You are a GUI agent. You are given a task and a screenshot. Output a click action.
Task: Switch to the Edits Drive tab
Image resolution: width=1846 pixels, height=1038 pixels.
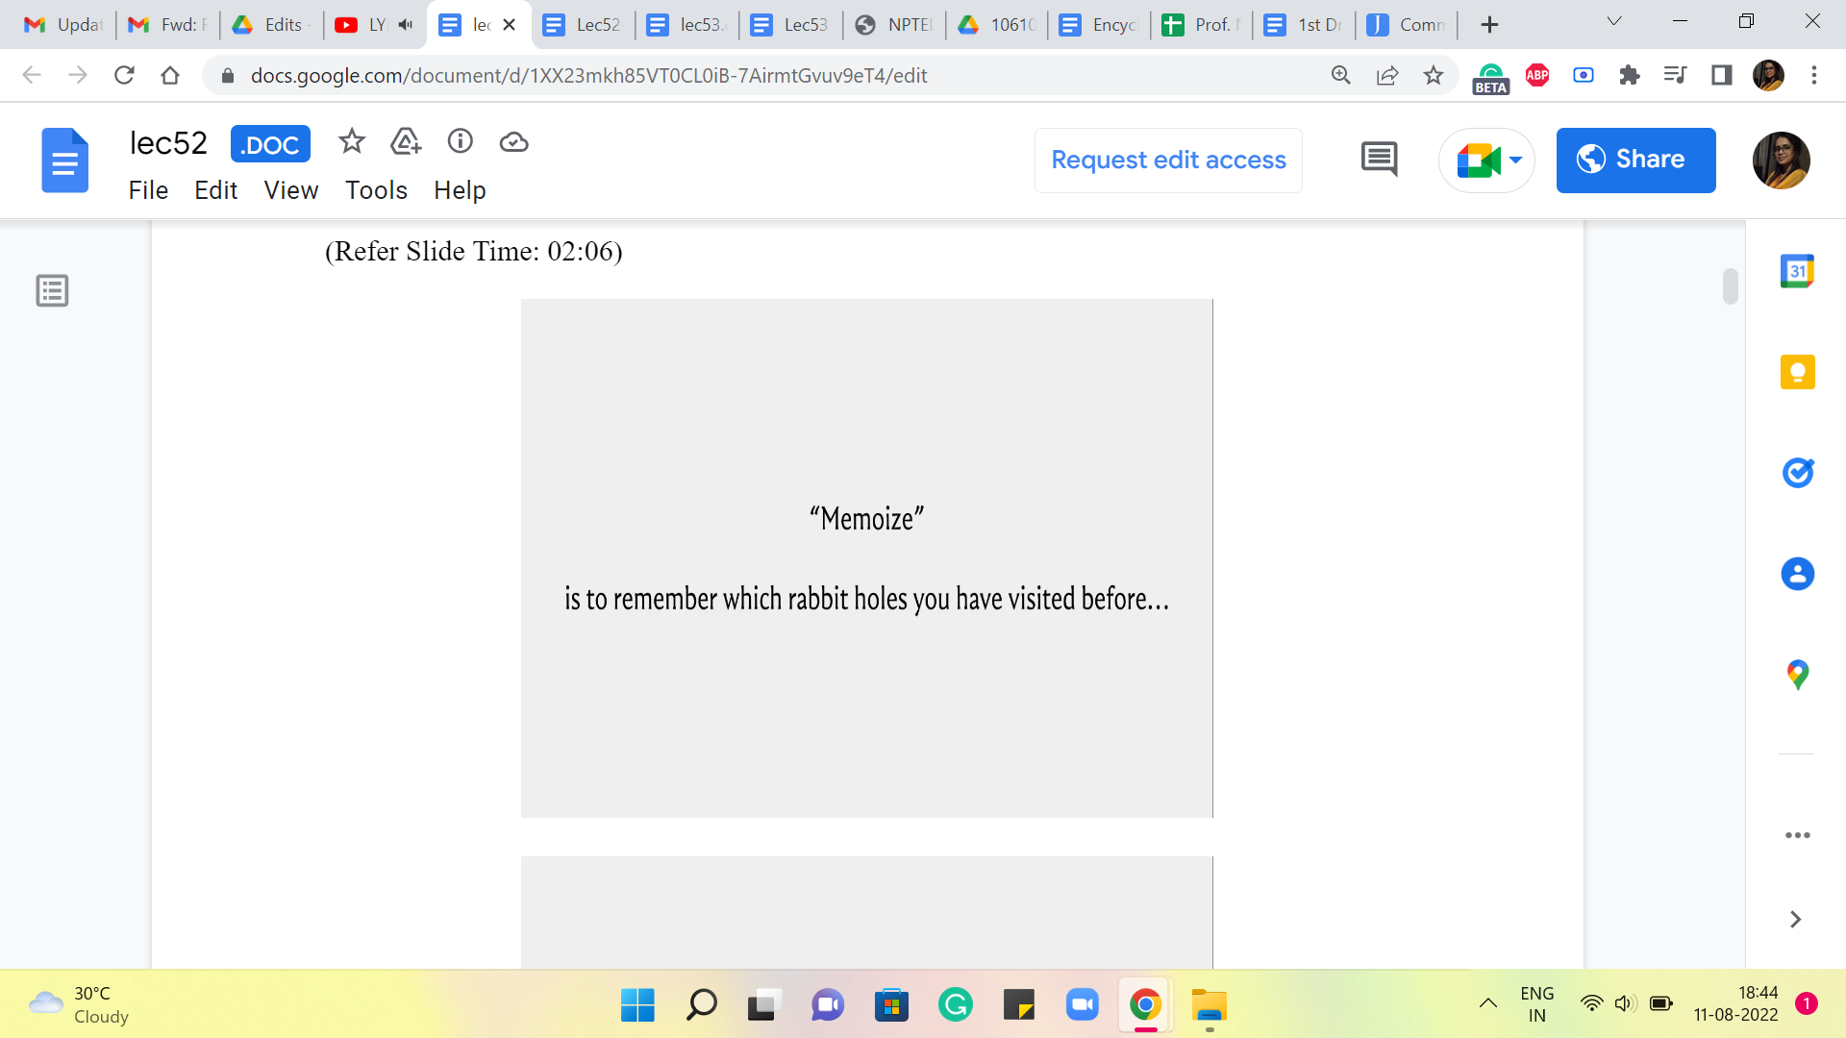tap(270, 25)
